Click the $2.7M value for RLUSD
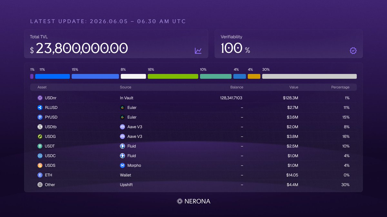 (293, 107)
